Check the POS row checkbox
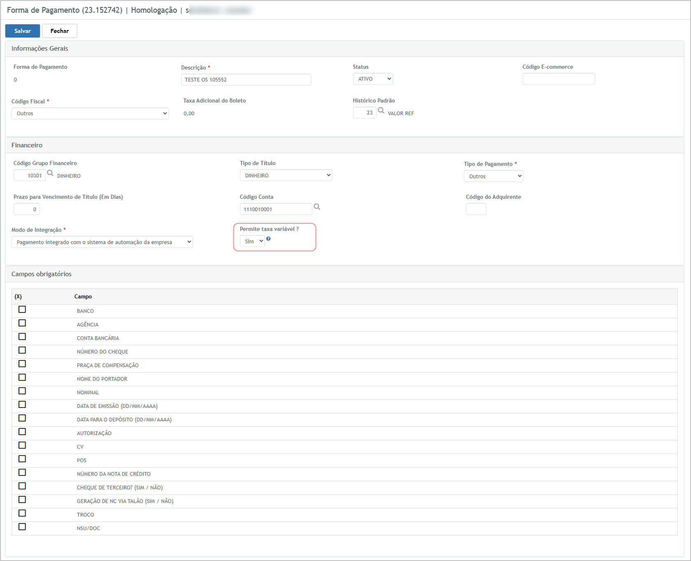This screenshot has height=561, width=691. coord(22,459)
